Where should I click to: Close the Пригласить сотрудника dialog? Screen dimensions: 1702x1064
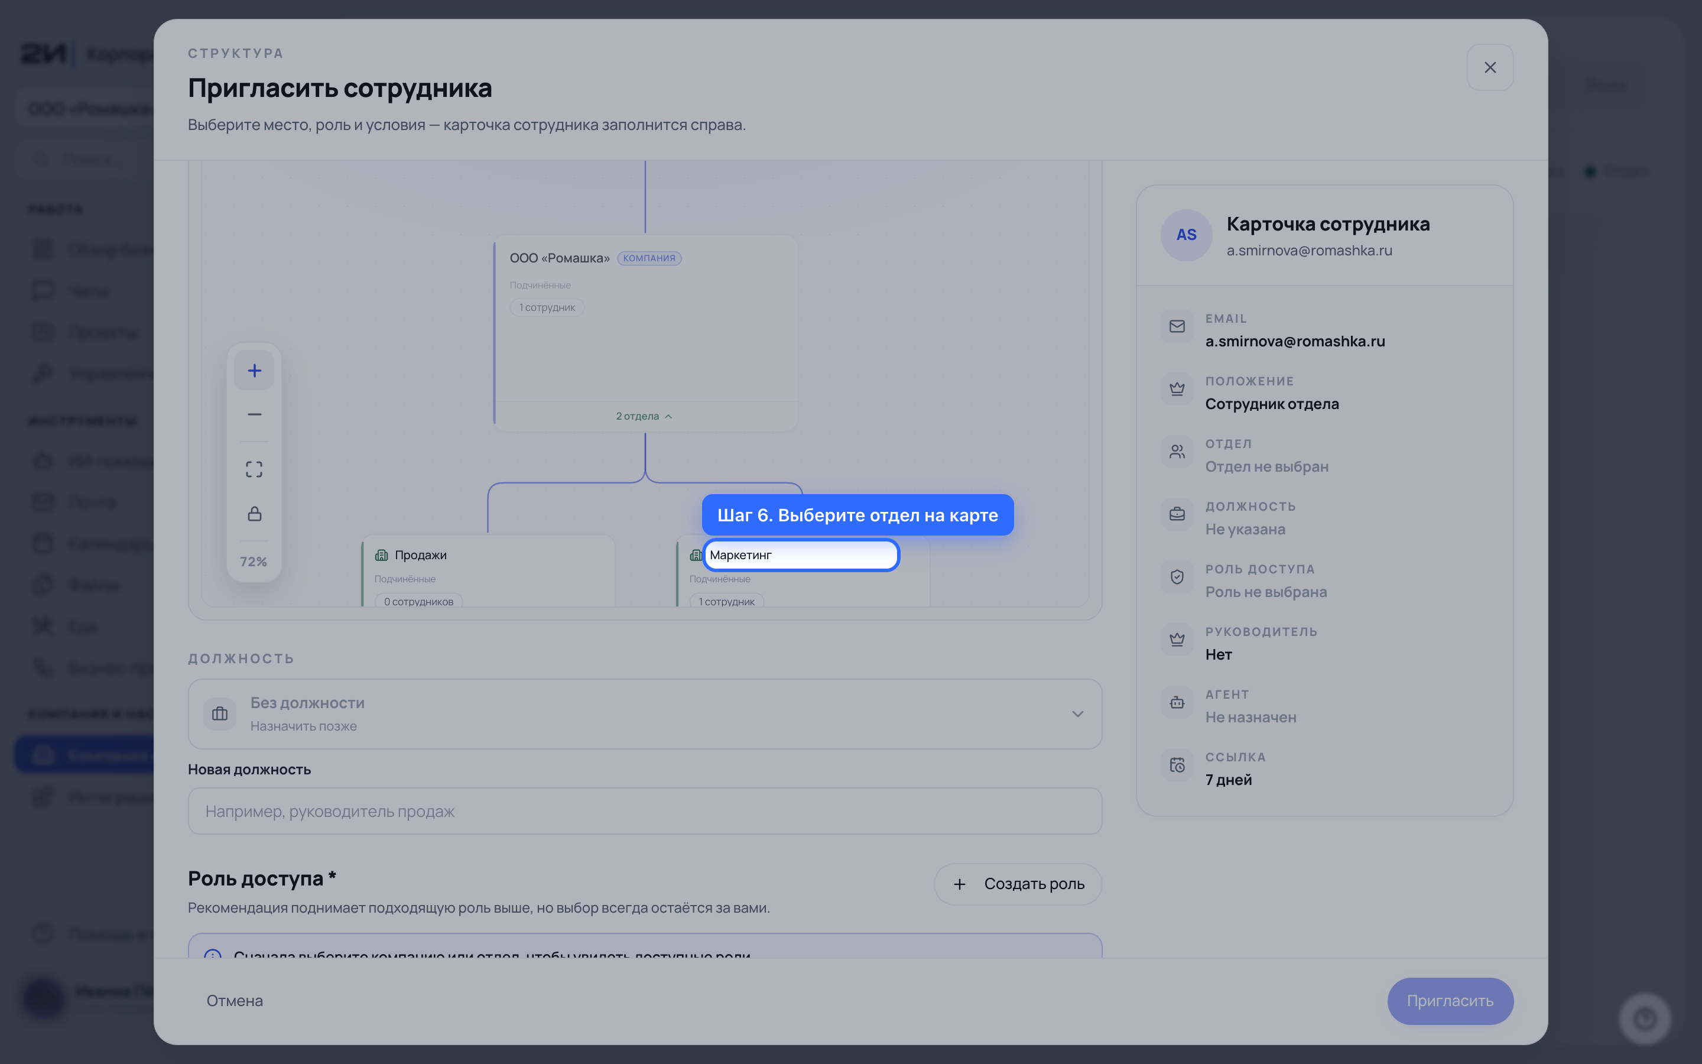click(x=1490, y=67)
